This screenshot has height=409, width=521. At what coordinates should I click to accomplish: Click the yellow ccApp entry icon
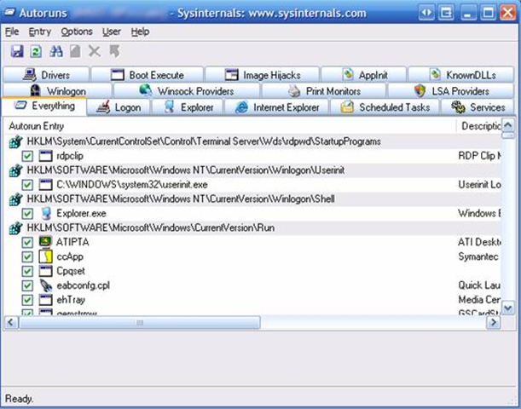pyautogui.click(x=46, y=256)
